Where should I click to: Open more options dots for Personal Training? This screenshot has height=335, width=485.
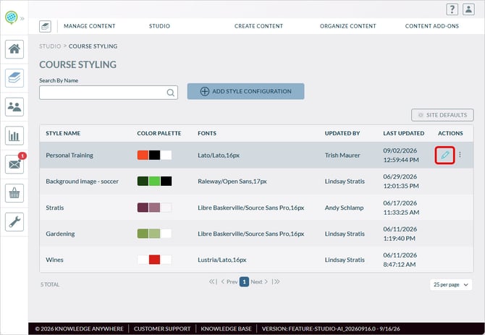460,155
